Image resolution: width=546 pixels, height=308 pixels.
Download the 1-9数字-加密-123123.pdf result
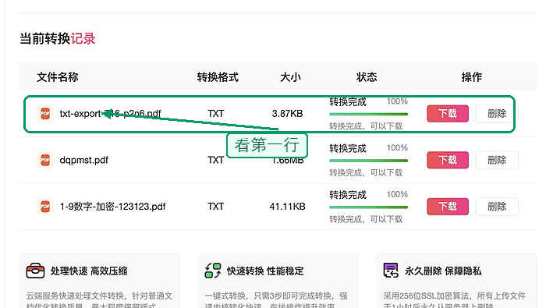pyautogui.click(x=448, y=207)
